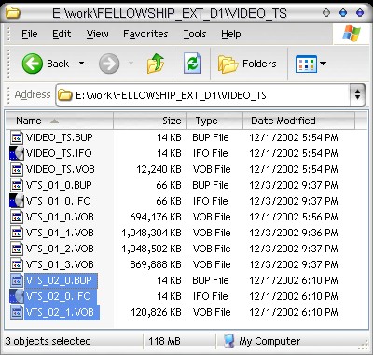Screen dimensions: 373x355
Task: Click the 12/1/2002 5:56 PM date
Action: pyautogui.click(x=294, y=217)
